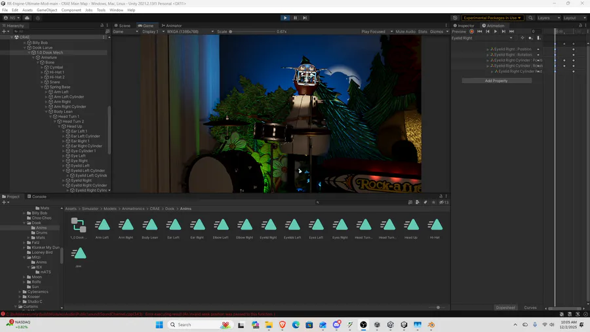Switch to the Console tab
The image size is (590, 332).
[37, 196]
